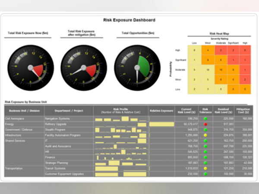The width and height of the screenshot is (259, 194).
Task: Select heat map cell High probability, High severity
Action: 245,50
